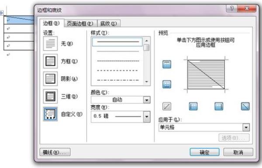
Task: Click the 取消 button
Action: 238,152
